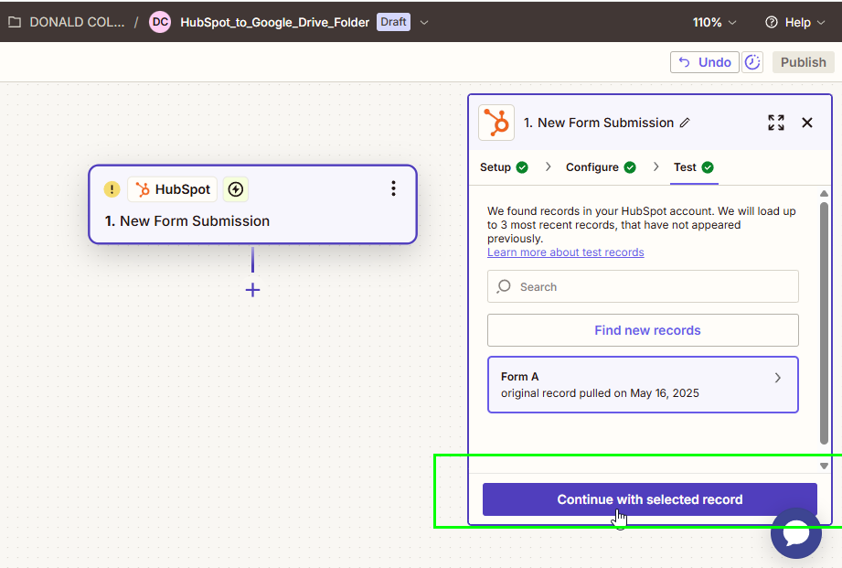Switch to the Setup tab

pos(504,167)
